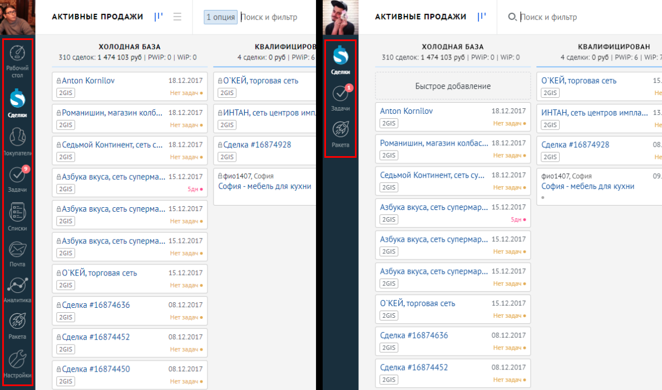Open Сделка #16874452 in right screenshot
The image size is (662, 390).
point(414,367)
